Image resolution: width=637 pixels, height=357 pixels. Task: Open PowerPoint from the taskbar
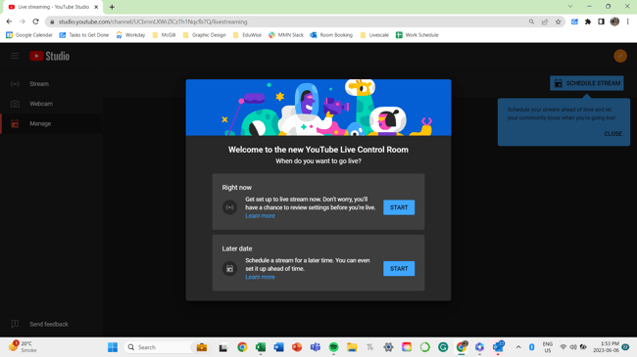[x=297, y=347]
